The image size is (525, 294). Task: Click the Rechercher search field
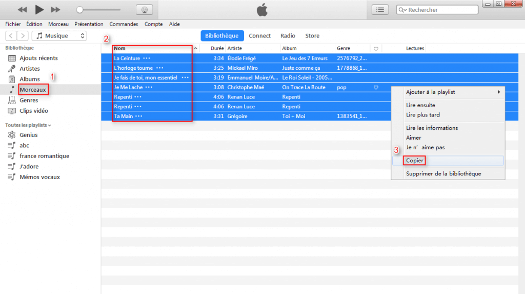click(437, 10)
